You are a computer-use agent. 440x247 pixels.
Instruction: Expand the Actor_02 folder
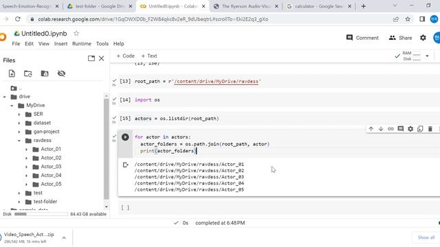26,158
